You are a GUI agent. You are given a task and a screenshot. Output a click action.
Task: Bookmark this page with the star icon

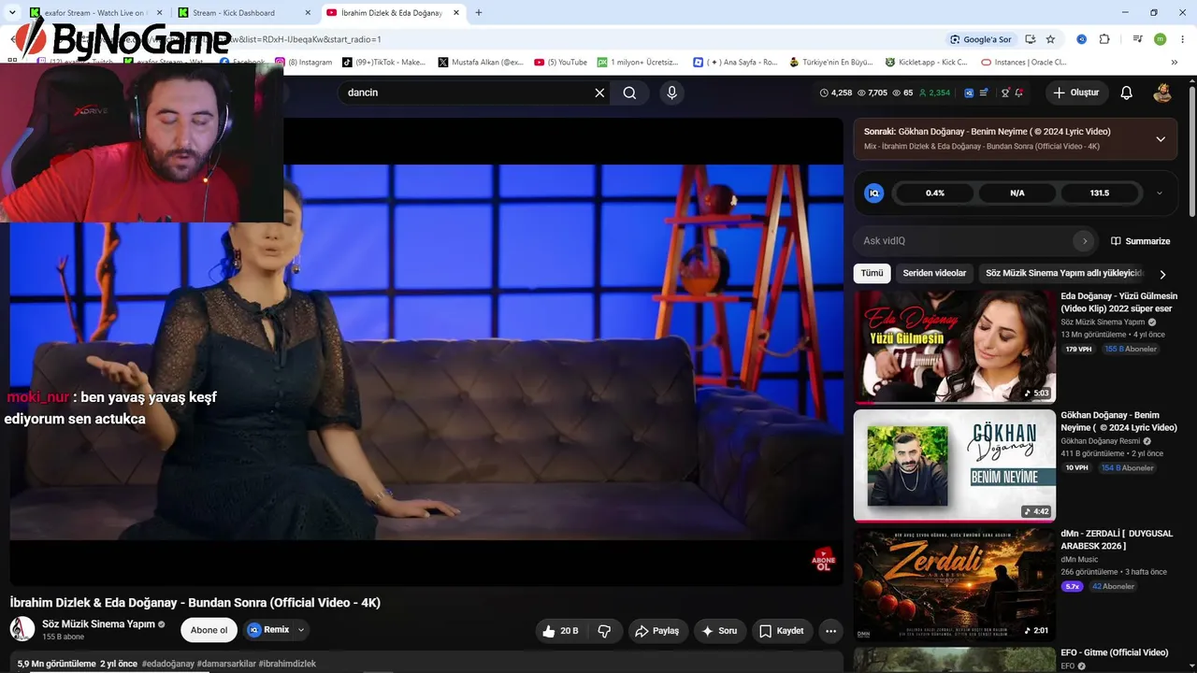pyautogui.click(x=1050, y=39)
